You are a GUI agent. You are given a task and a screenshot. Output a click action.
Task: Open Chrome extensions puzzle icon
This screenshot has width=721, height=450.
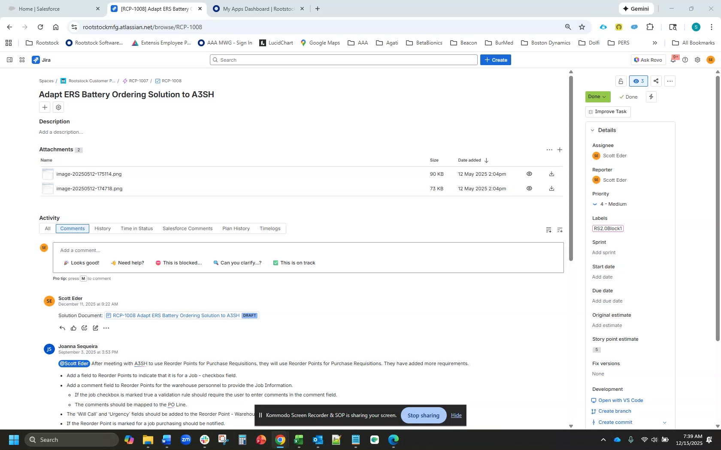(650, 27)
